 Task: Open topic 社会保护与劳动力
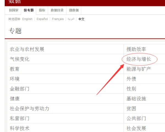point(29,108)
